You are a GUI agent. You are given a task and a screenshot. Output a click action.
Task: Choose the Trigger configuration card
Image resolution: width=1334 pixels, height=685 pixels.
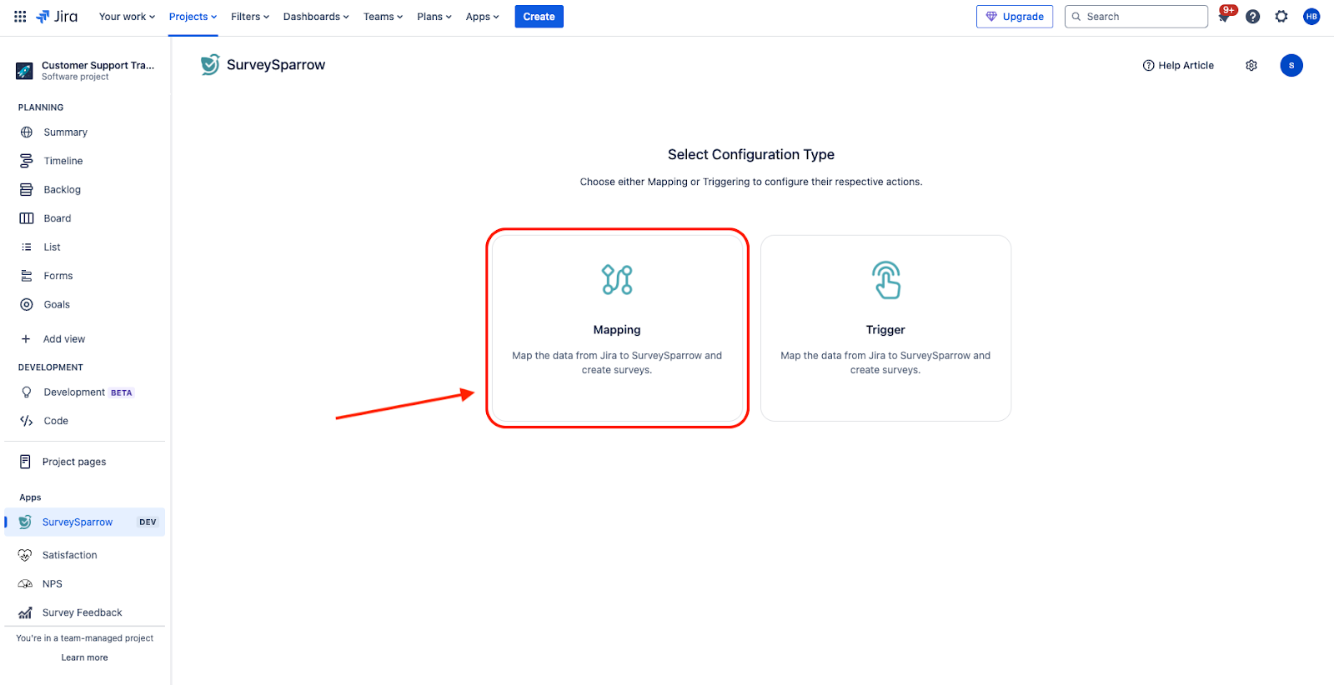885,328
